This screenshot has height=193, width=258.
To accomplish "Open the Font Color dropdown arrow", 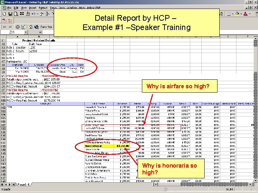I will pyautogui.click(x=250, y=14).
